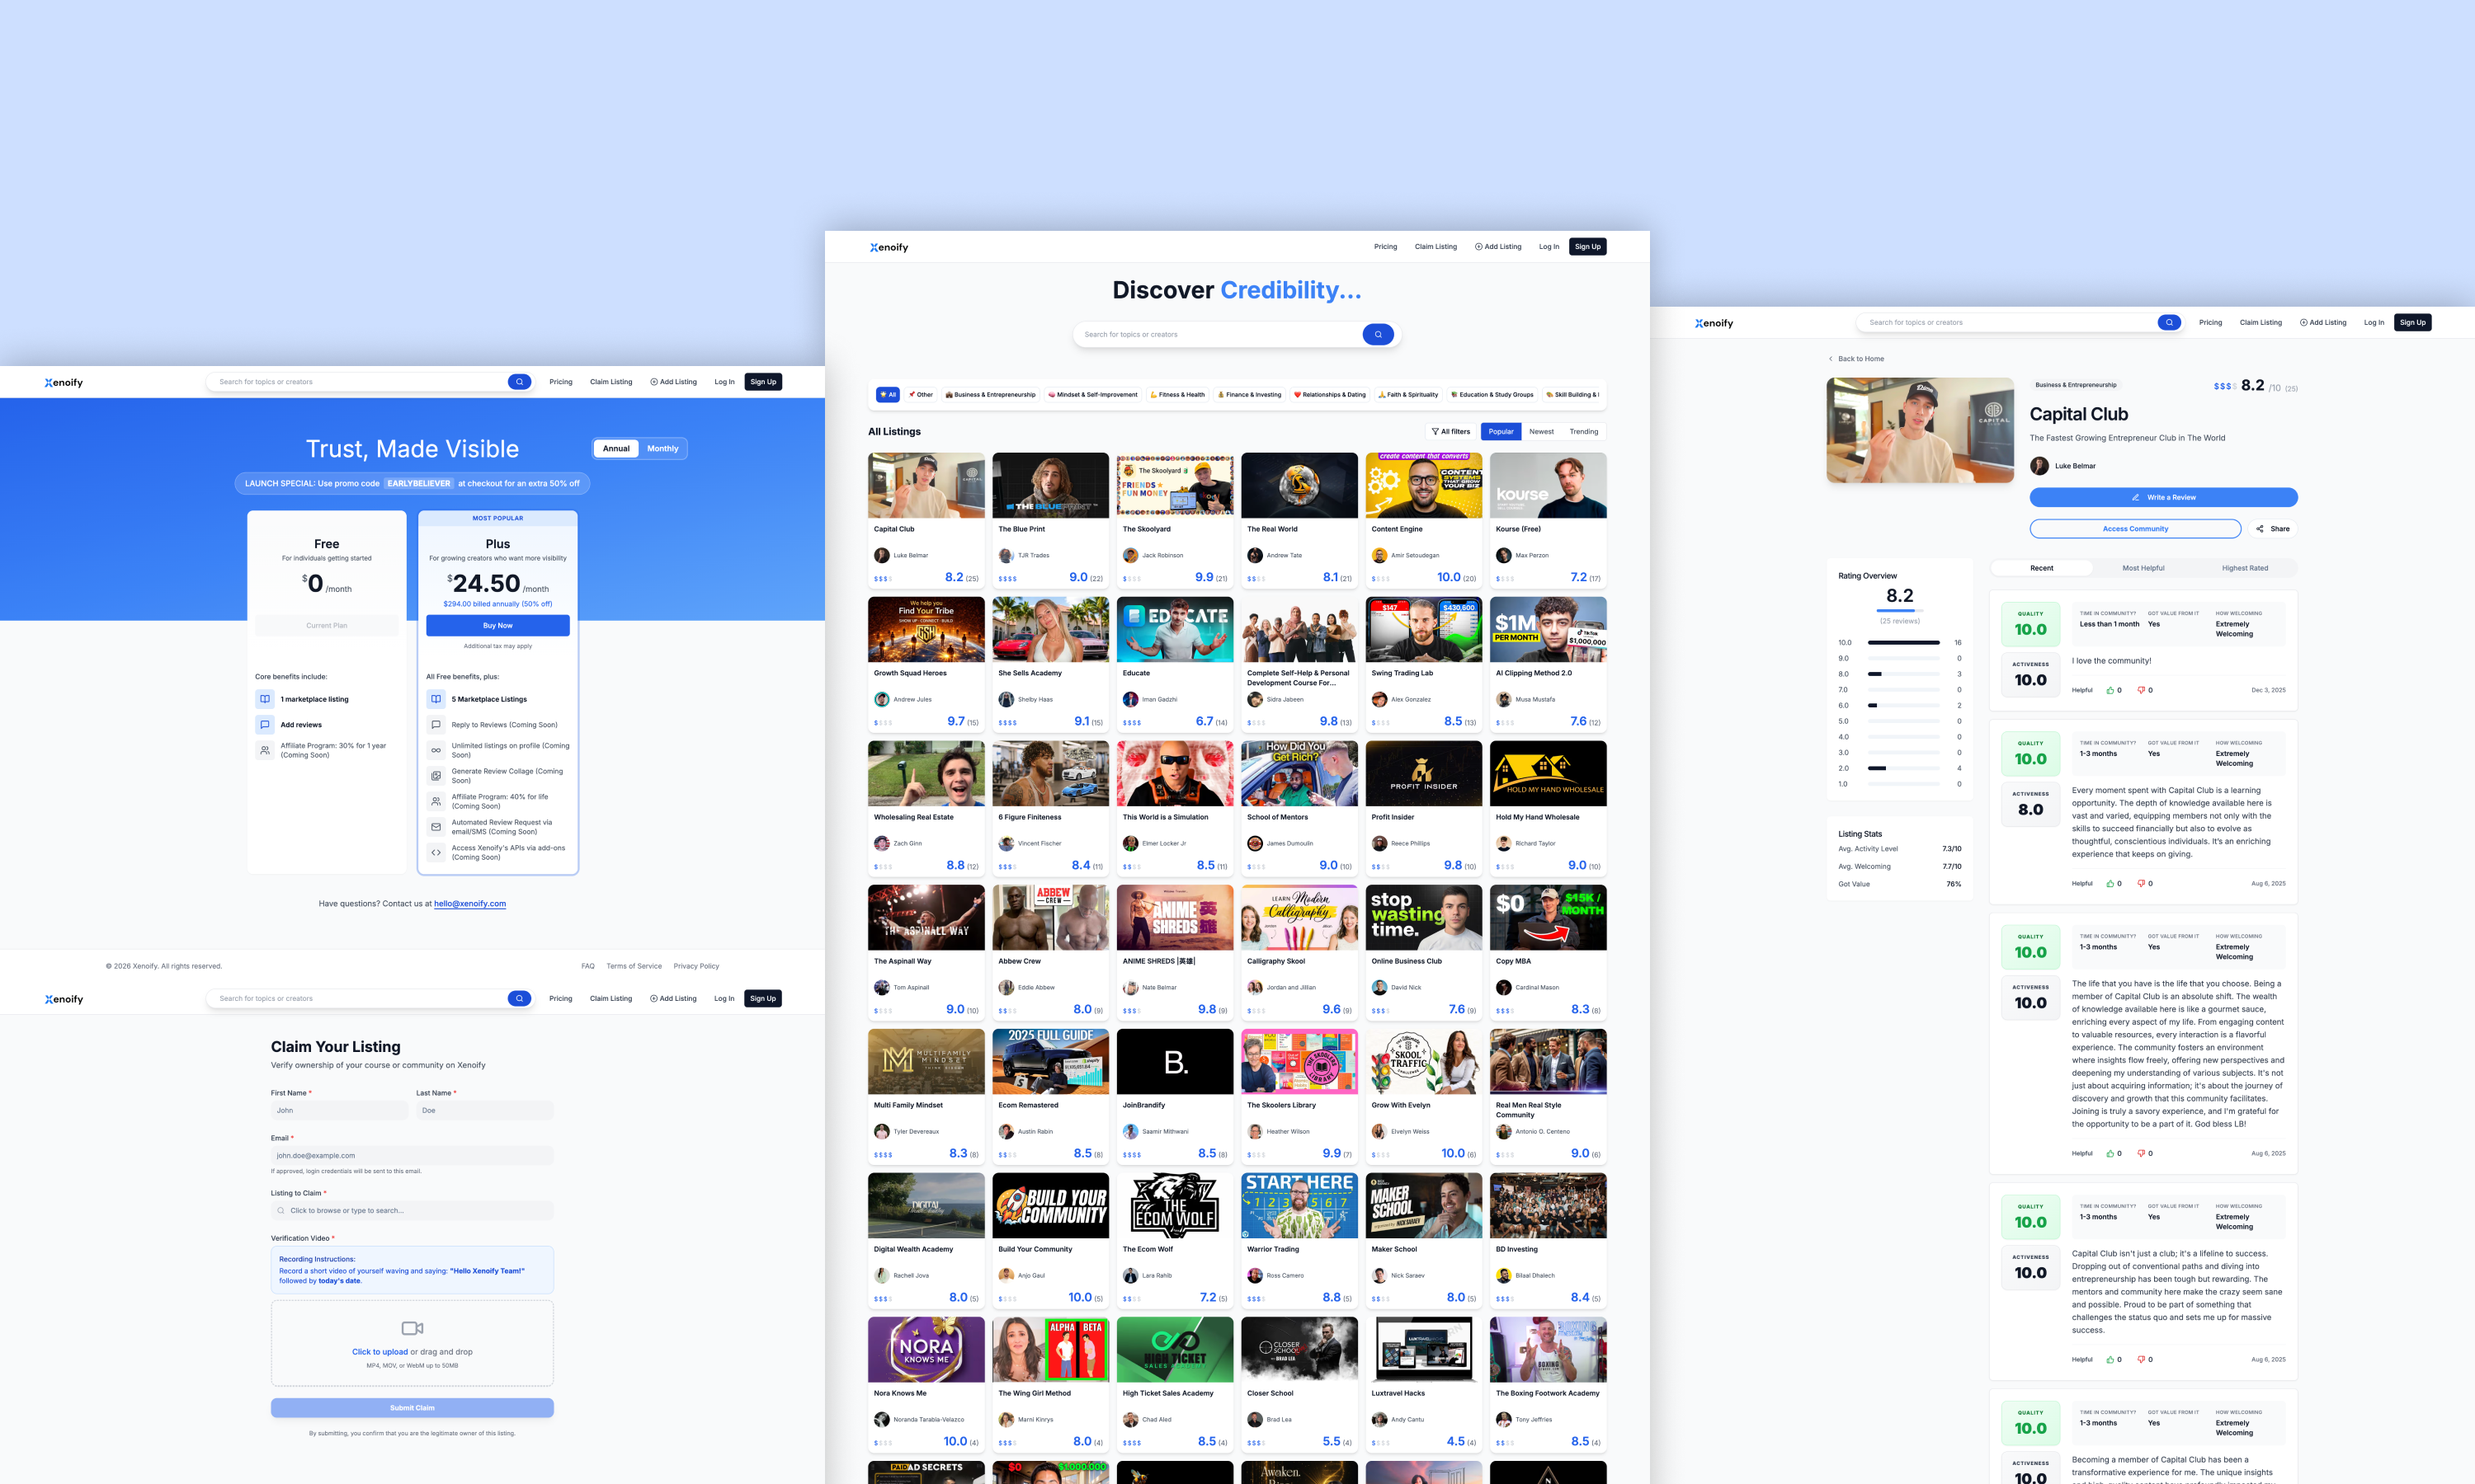Open Claim Listing in the Discover page navbar
The height and width of the screenshot is (1484, 2475).
[x=1435, y=247]
